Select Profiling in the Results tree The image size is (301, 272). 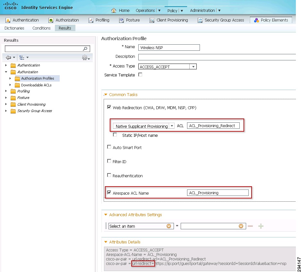[24, 91]
